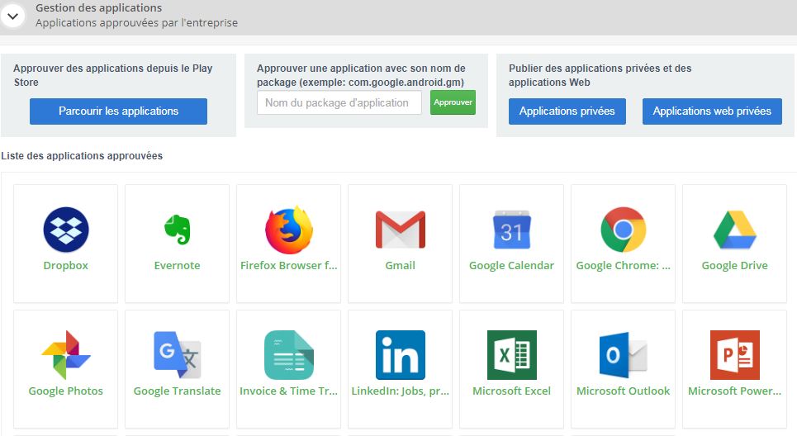Collapse the Gestion des applications section chevron

(x=12, y=17)
